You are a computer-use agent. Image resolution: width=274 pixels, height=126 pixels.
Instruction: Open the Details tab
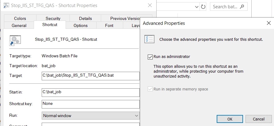click(85, 18)
